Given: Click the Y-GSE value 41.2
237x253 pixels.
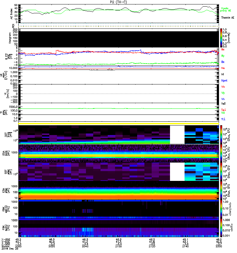Looking at the screenshot, I should tap(85, 242).
